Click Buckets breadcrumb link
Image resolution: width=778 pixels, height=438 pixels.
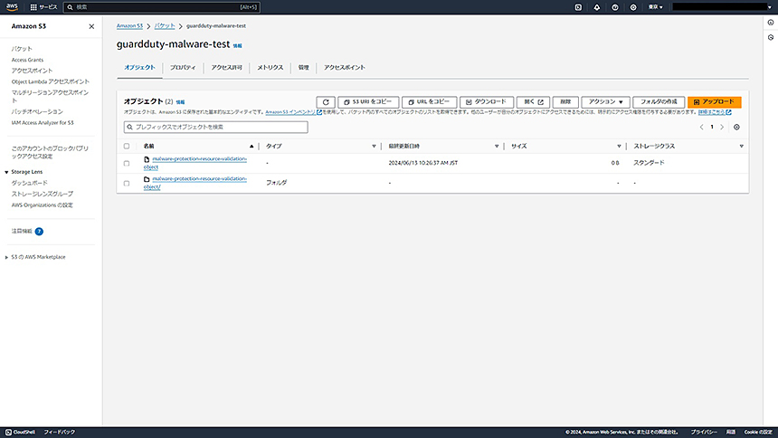pyautogui.click(x=165, y=26)
